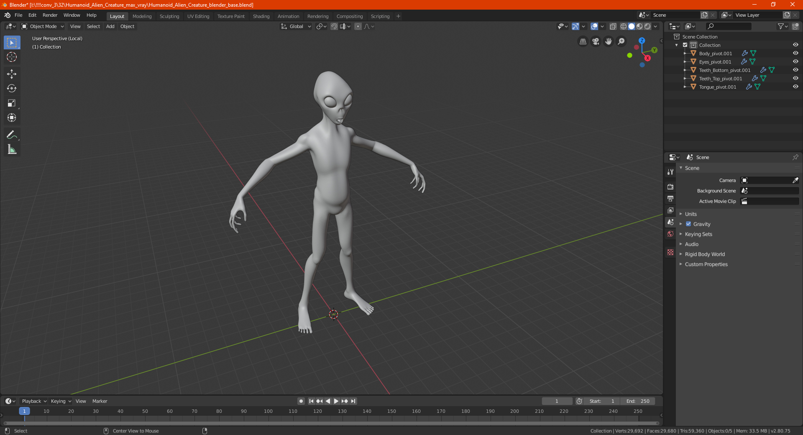
Task: Click the pan view hand icon
Action: click(x=609, y=41)
